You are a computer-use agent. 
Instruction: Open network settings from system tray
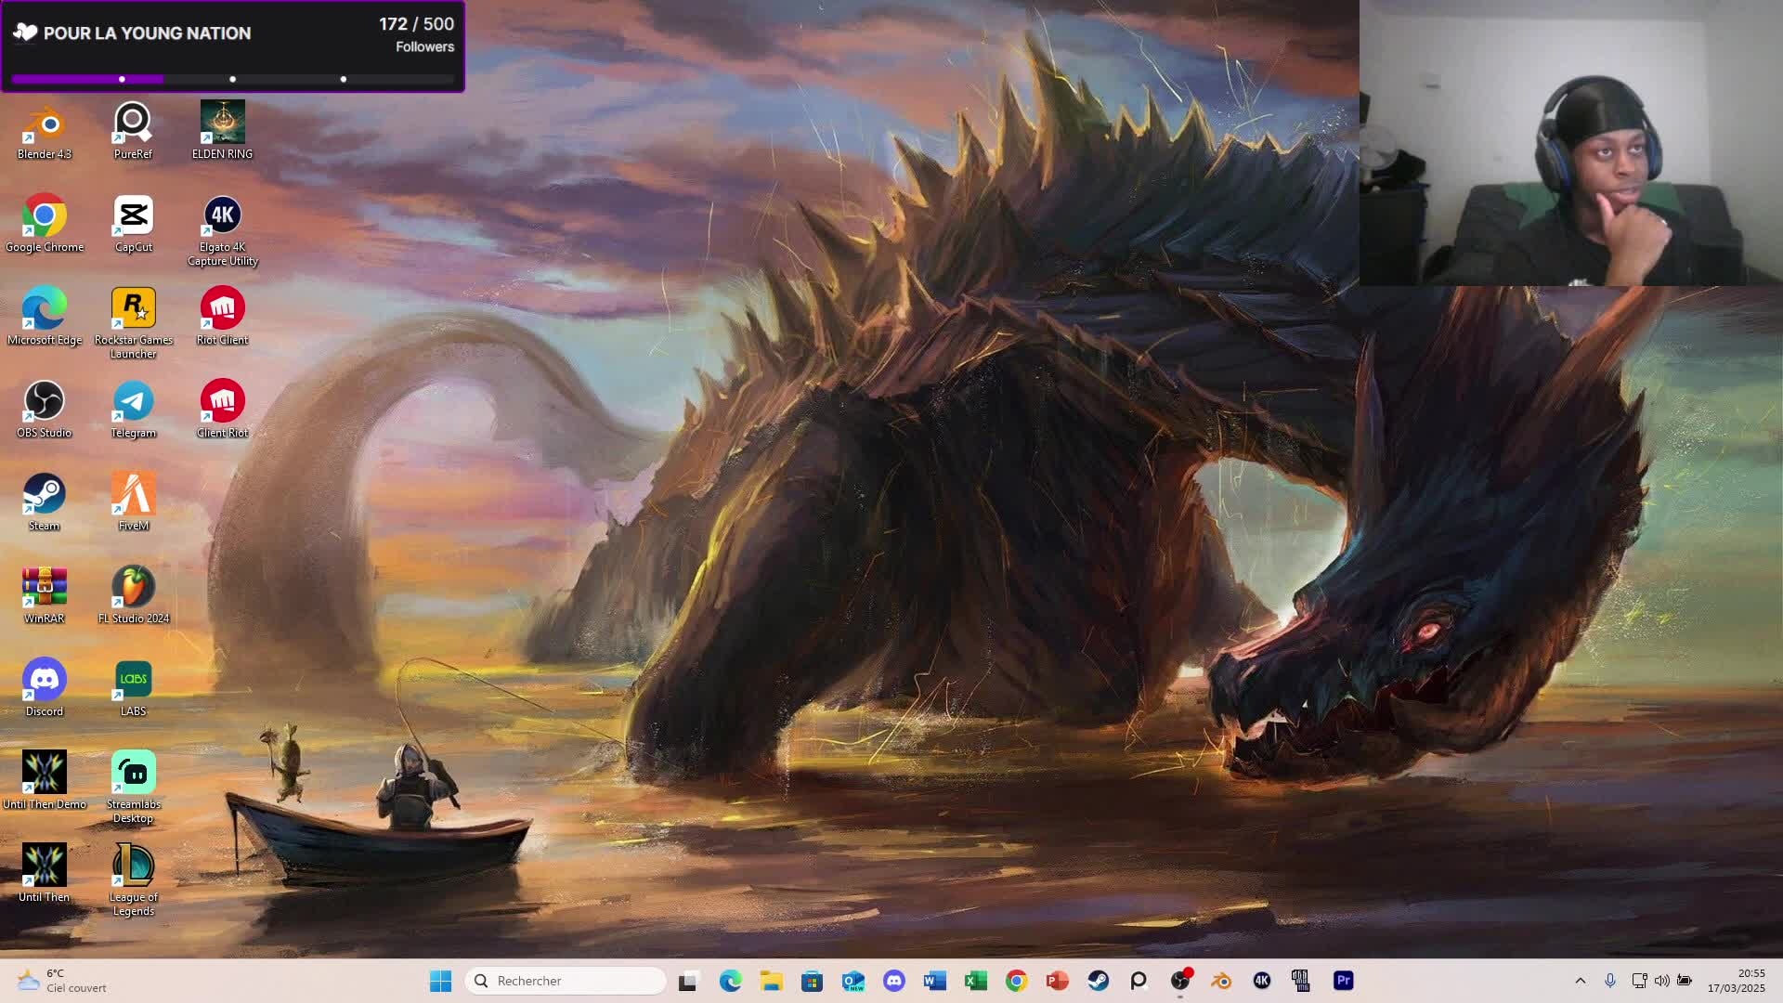1639,981
